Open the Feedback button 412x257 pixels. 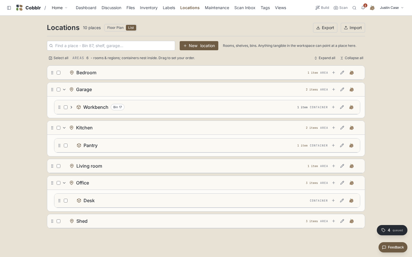point(393,247)
